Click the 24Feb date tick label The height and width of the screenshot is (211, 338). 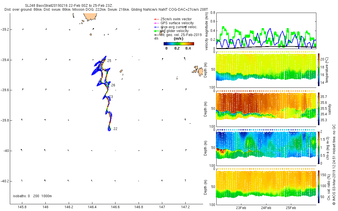(x=266, y=208)
